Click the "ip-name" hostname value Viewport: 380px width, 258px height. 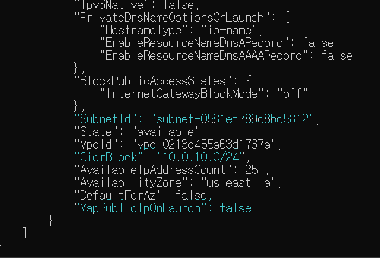[229, 31]
